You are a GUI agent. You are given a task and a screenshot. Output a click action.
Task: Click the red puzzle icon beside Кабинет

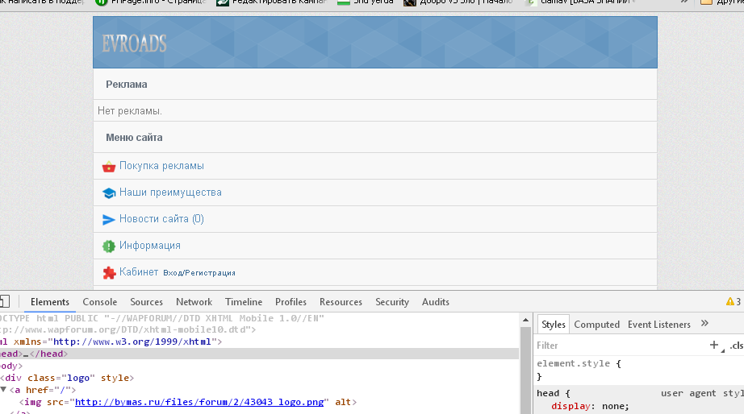tap(109, 273)
